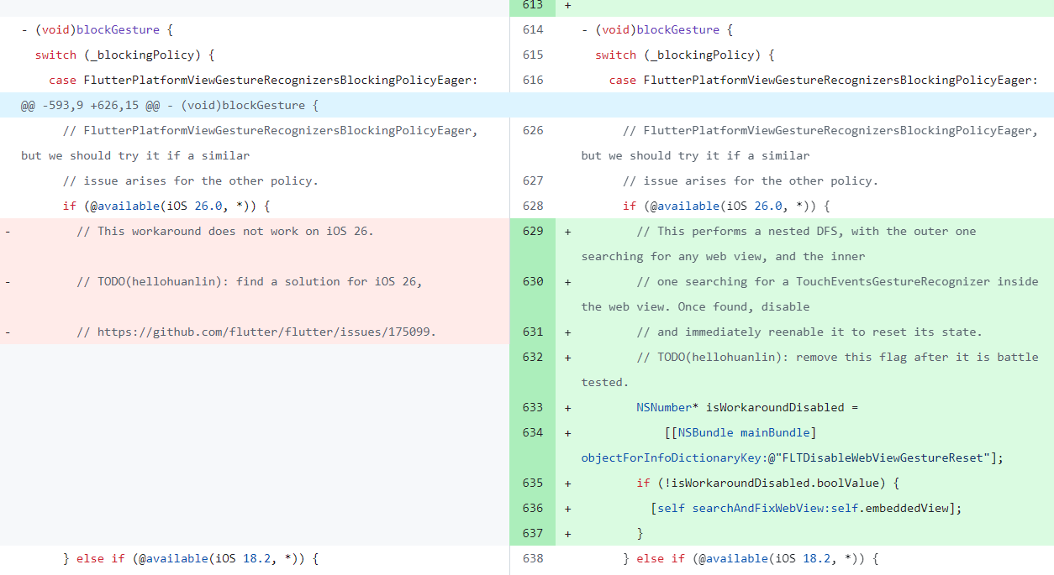Click the plus marker on line 632

point(568,357)
